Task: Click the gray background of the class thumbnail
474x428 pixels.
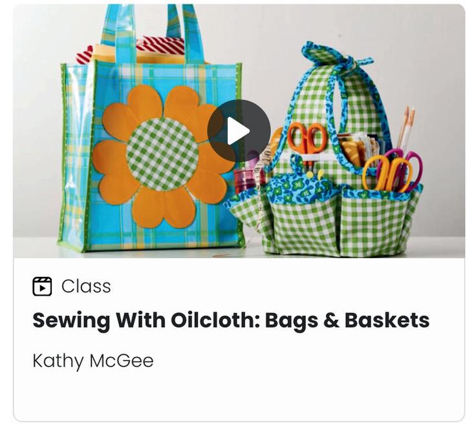Action: tap(423, 61)
